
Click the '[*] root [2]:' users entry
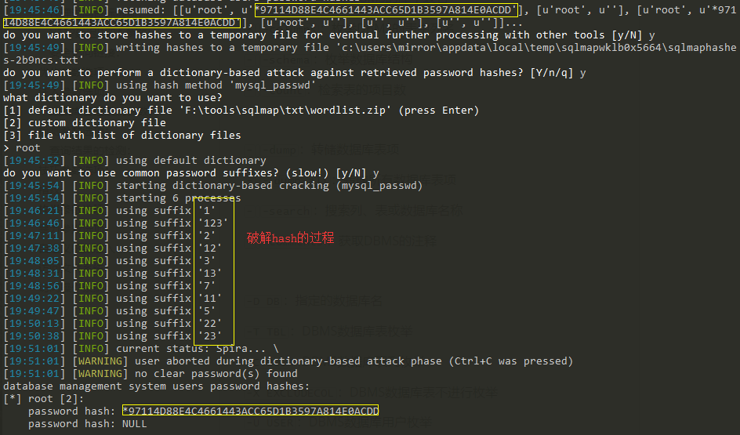pos(43,399)
